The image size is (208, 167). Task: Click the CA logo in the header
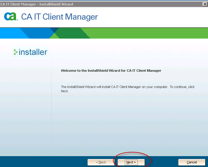click(11, 17)
